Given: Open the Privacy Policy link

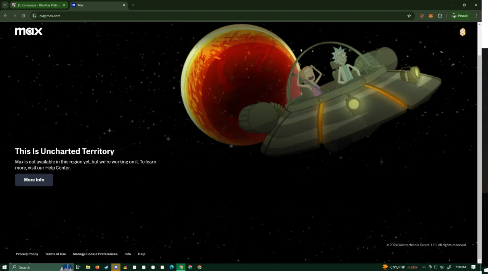Looking at the screenshot, I should tap(27, 254).
